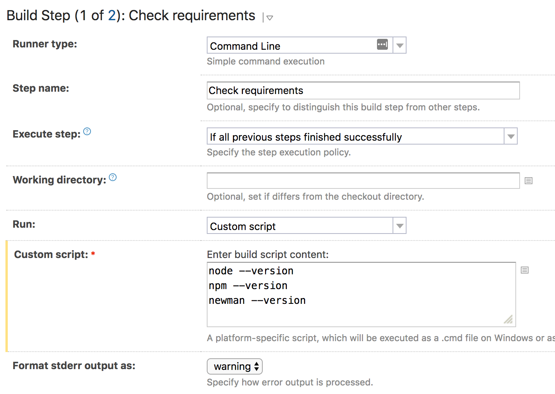The height and width of the screenshot is (394, 555).
Task: Focus the Working directory text field
Action: 363,181
